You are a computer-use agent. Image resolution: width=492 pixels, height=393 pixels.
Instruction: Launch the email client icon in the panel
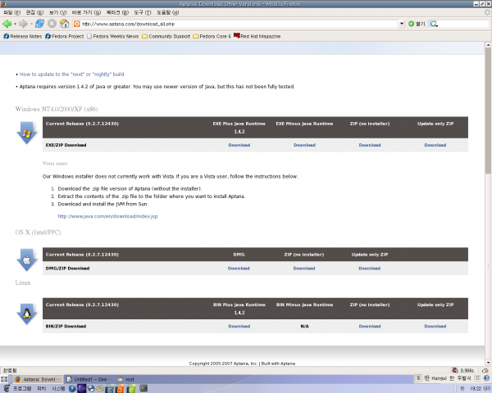[x=100, y=389]
